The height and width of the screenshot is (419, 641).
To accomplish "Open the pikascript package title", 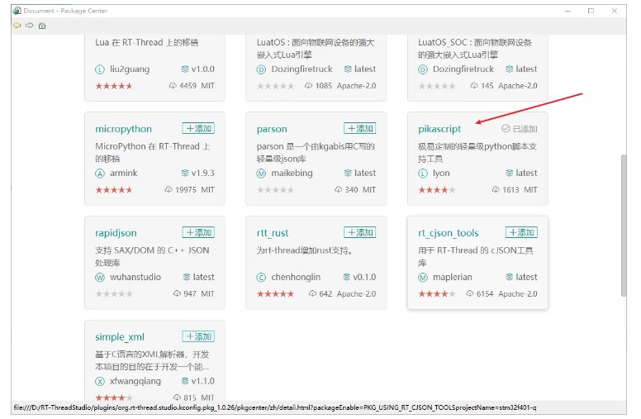I will click(439, 129).
